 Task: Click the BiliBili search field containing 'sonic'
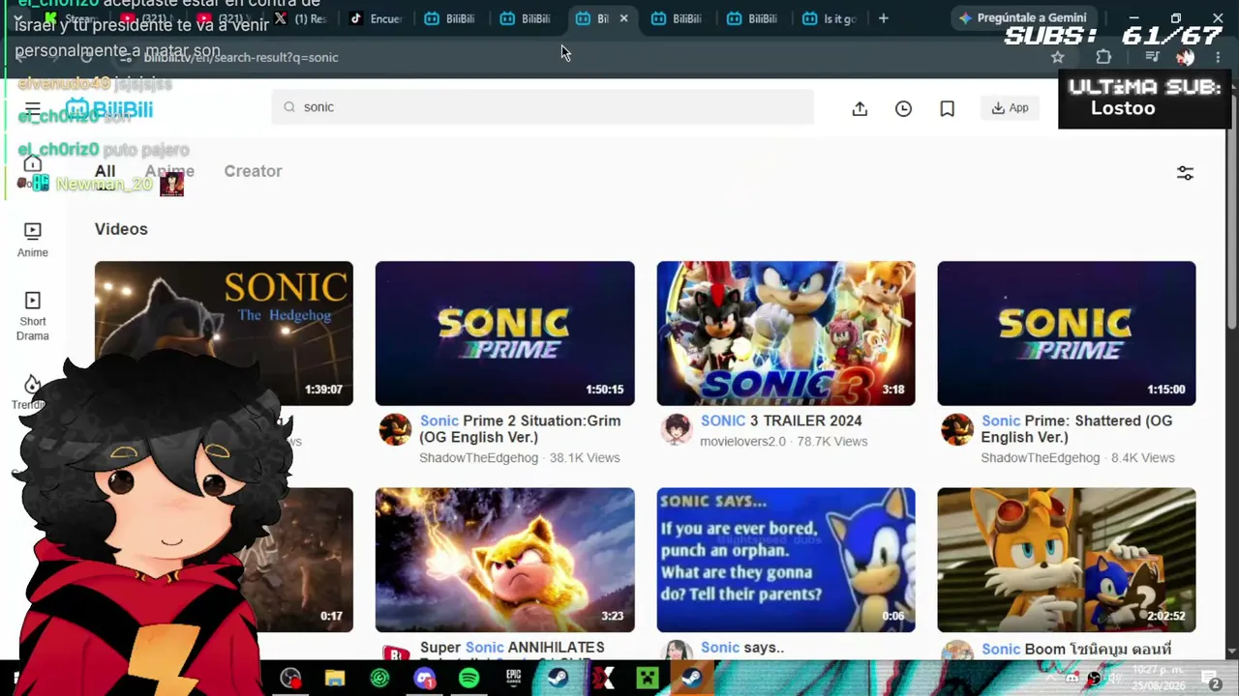click(x=543, y=107)
